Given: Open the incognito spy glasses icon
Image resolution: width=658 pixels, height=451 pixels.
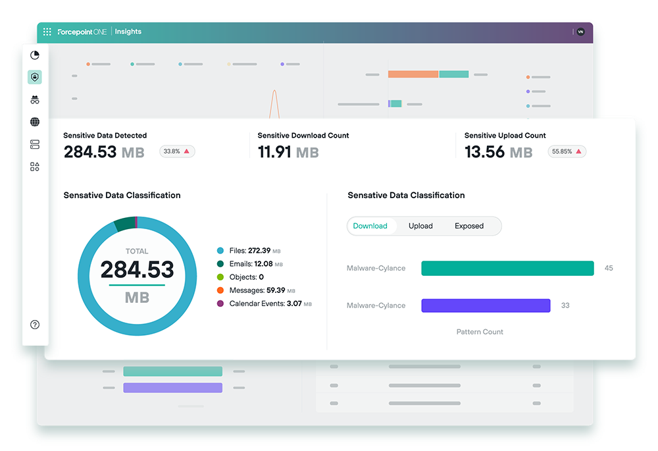Looking at the screenshot, I should tap(35, 100).
